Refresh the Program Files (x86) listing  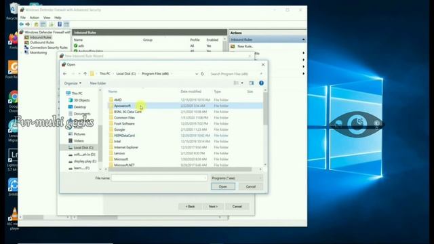point(202,74)
